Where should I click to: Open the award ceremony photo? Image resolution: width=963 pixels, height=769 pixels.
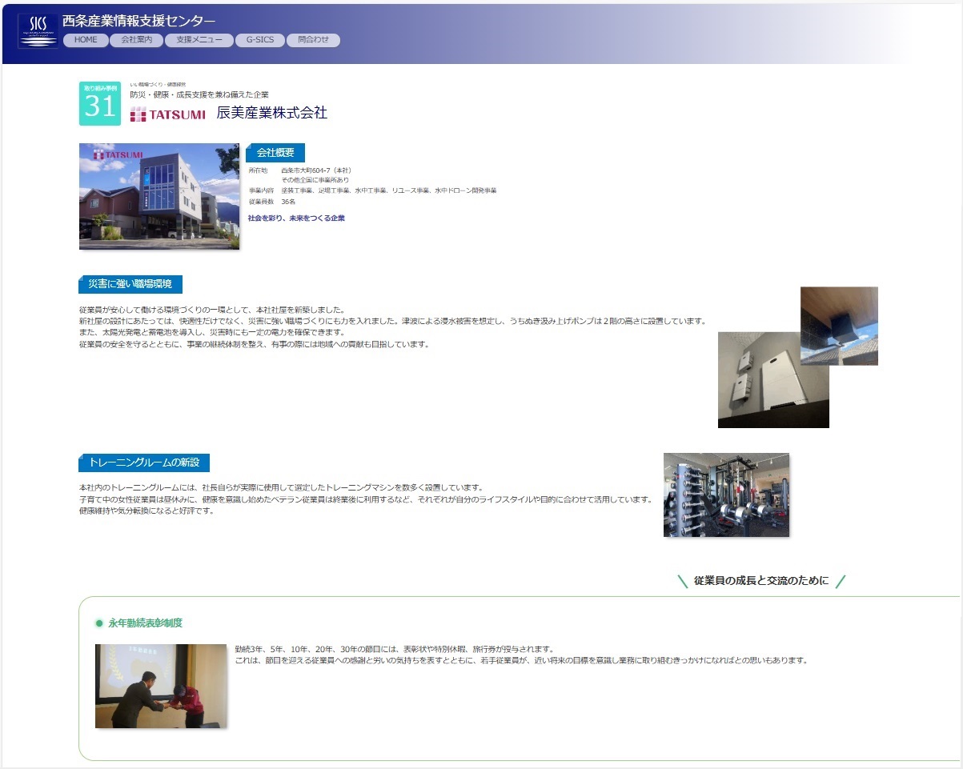[x=161, y=686]
